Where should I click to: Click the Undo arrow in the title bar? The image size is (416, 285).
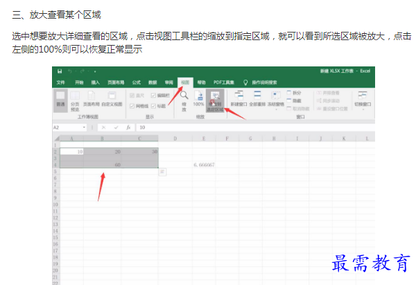70,71
